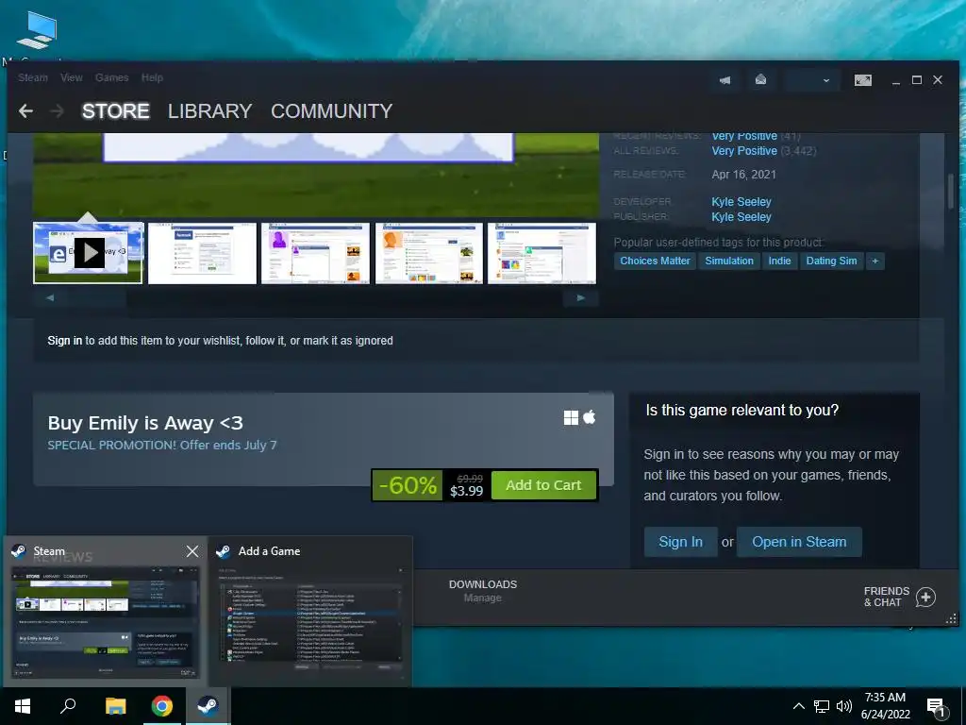Screen dimensions: 966x725
Task: Click the Apple platform icon
Action: [590, 417]
